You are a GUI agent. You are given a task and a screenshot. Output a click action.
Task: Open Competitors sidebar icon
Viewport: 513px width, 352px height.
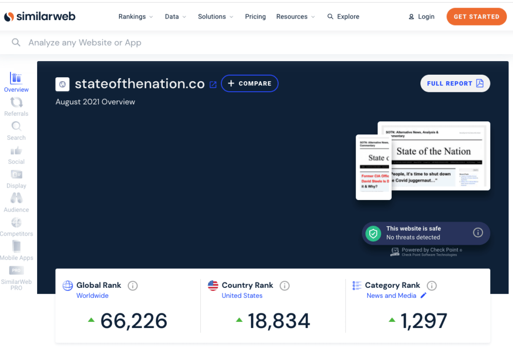pos(16,222)
